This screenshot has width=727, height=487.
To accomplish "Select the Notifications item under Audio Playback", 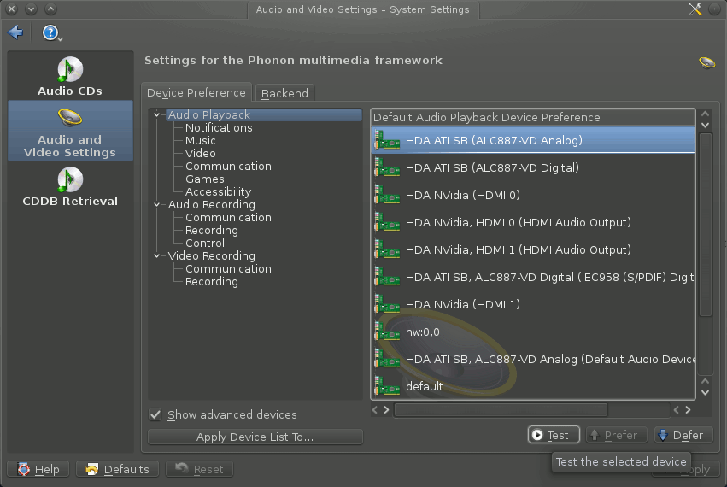I will pyautogui.click(x=219, y=127).
